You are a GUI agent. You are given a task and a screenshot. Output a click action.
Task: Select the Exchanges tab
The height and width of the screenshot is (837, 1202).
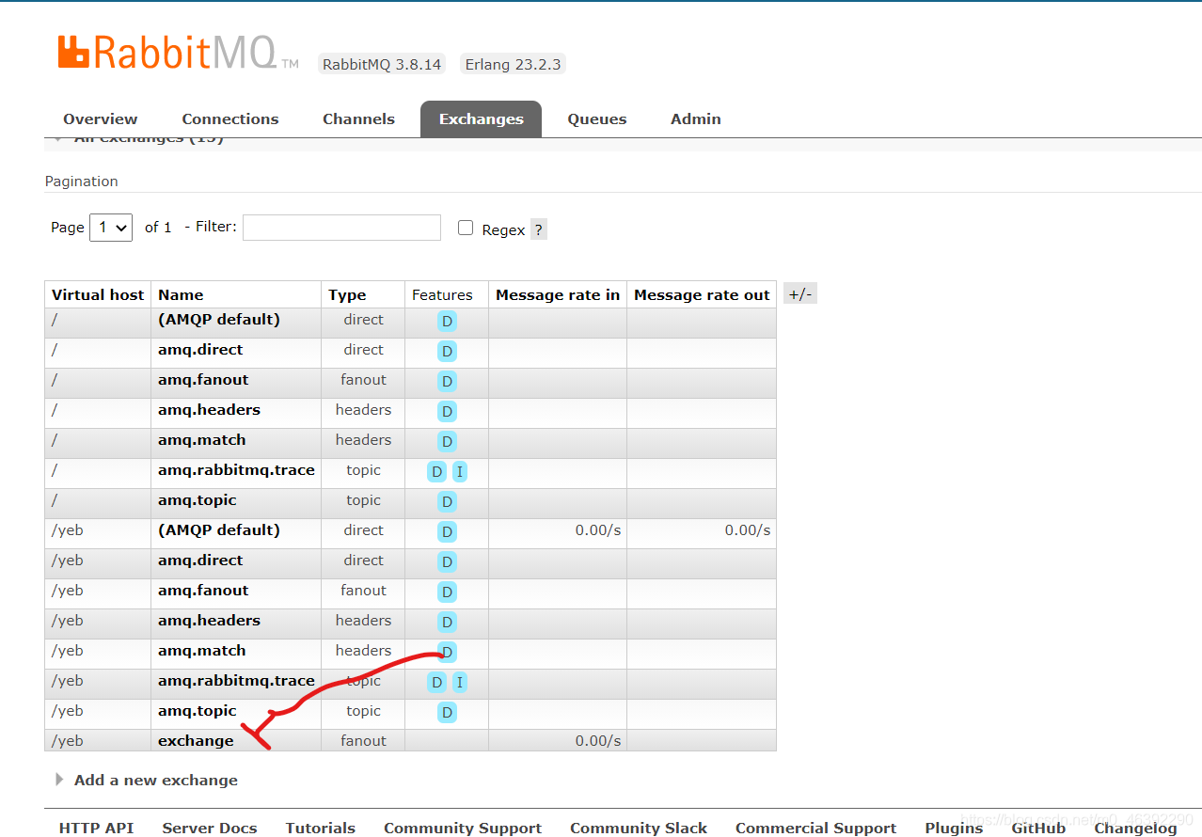[x=481, y=119]
